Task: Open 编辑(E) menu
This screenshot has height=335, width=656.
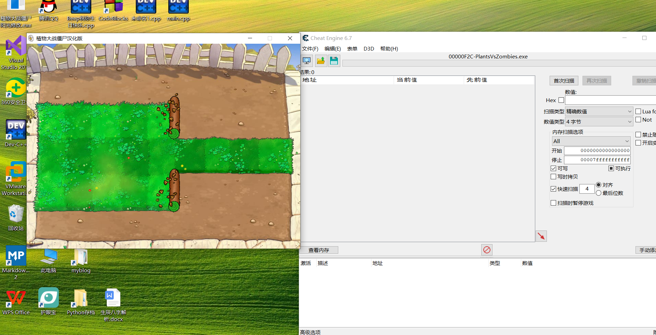Action: point(332,48)
